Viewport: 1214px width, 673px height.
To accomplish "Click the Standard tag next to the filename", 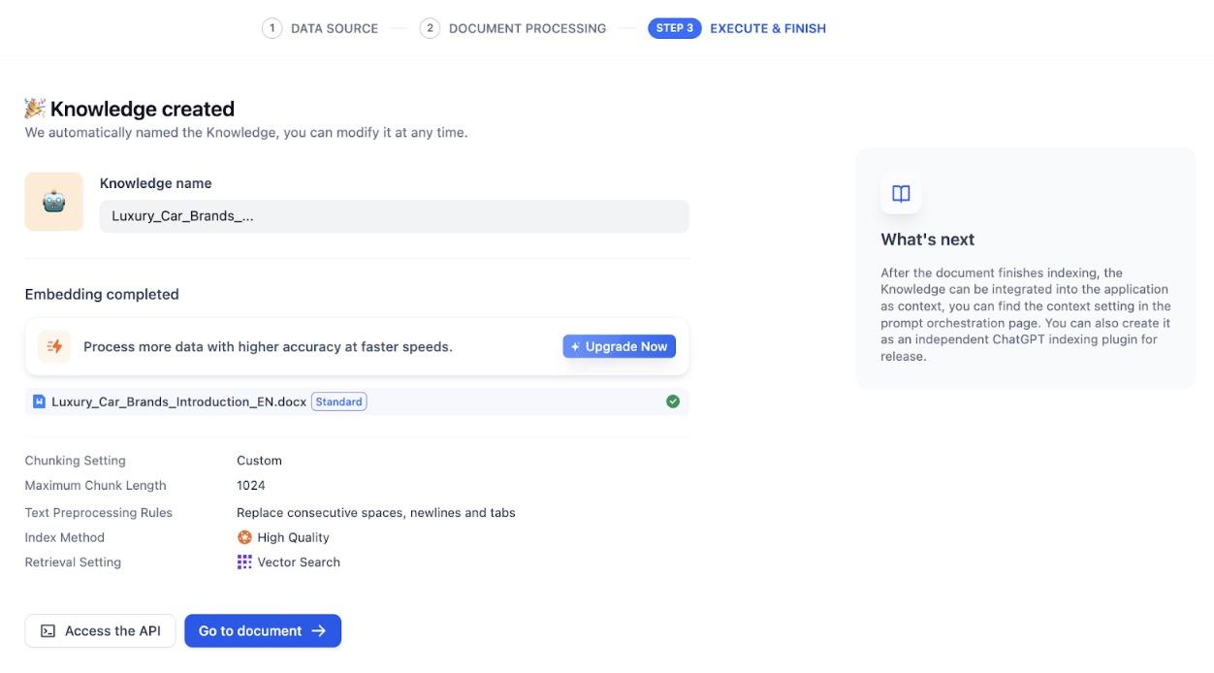I will pos(338,401).
